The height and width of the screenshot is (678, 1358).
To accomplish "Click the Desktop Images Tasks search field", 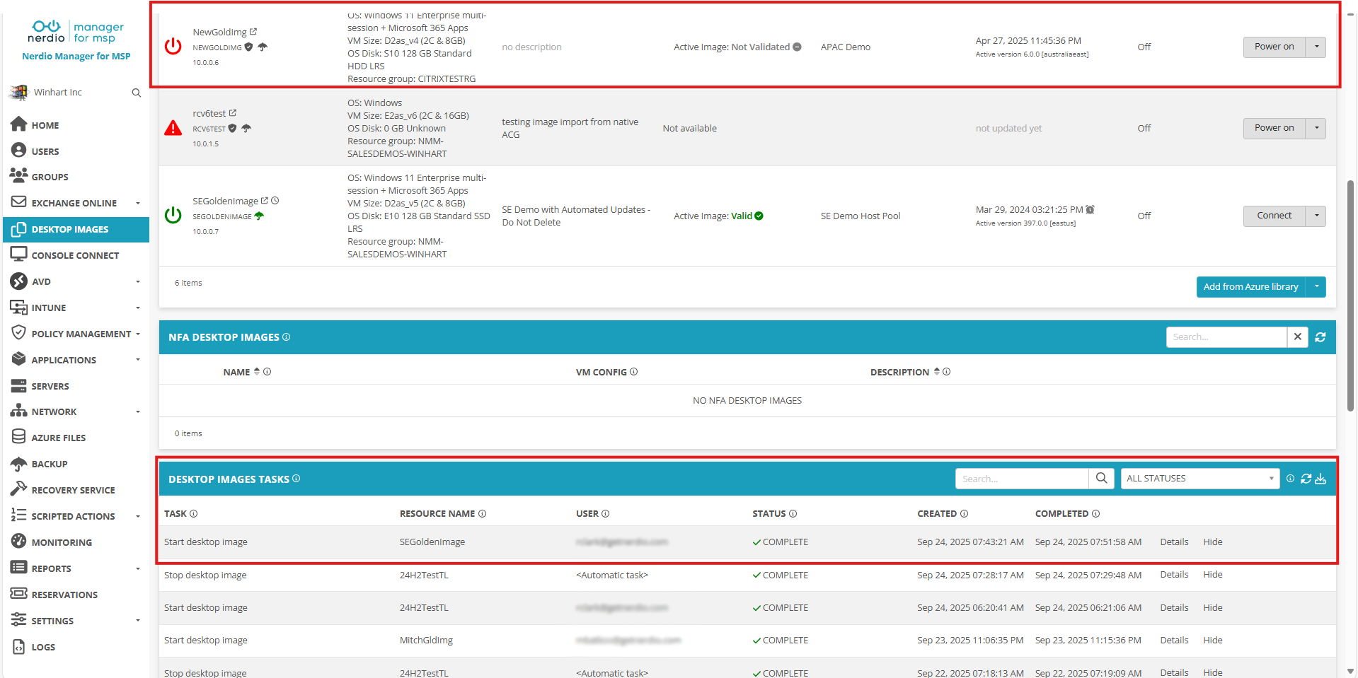I will [x=1021, y=479].
